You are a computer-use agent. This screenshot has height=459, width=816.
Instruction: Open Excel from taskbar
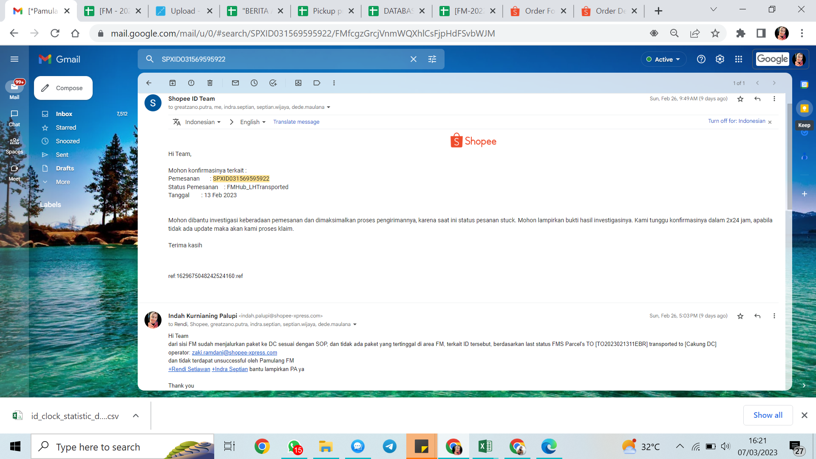485,446
